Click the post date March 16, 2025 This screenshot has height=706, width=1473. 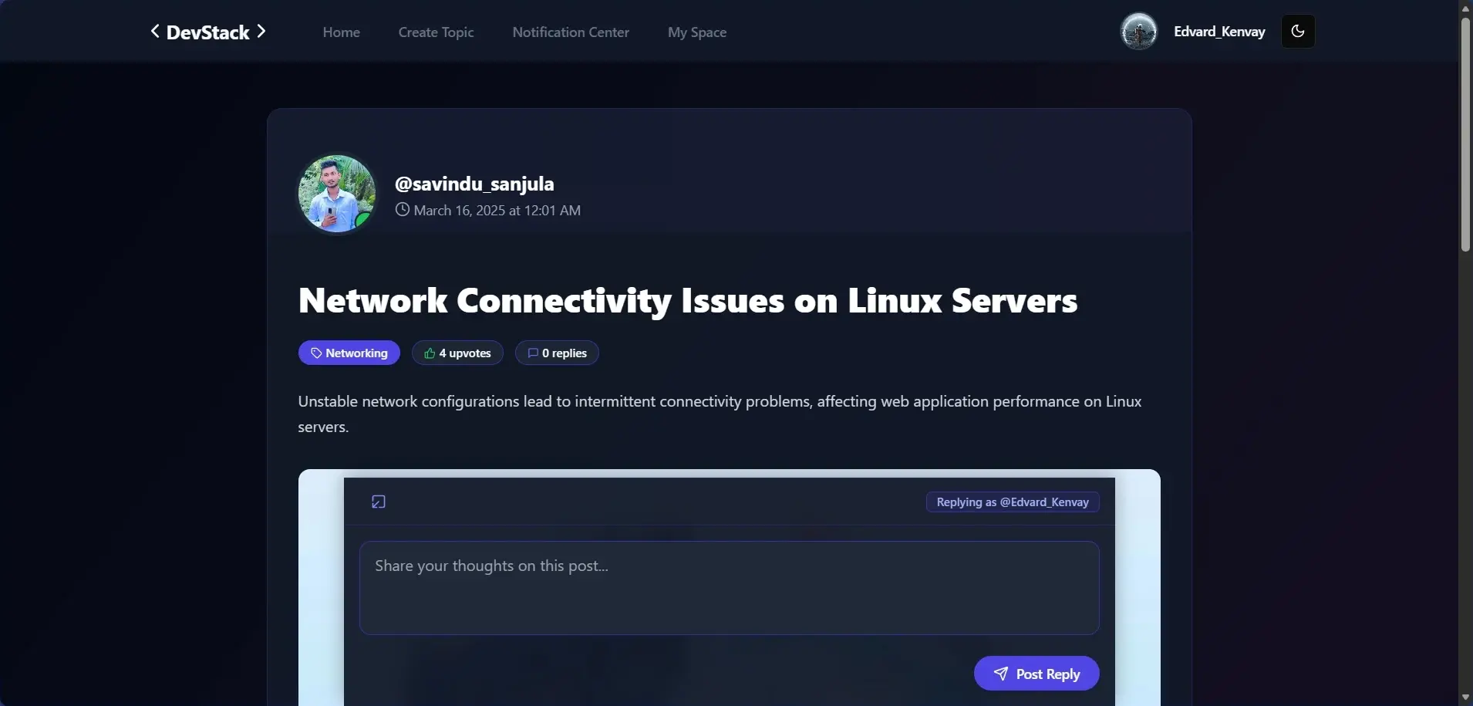pyautogui.click(x=497, y=210)
